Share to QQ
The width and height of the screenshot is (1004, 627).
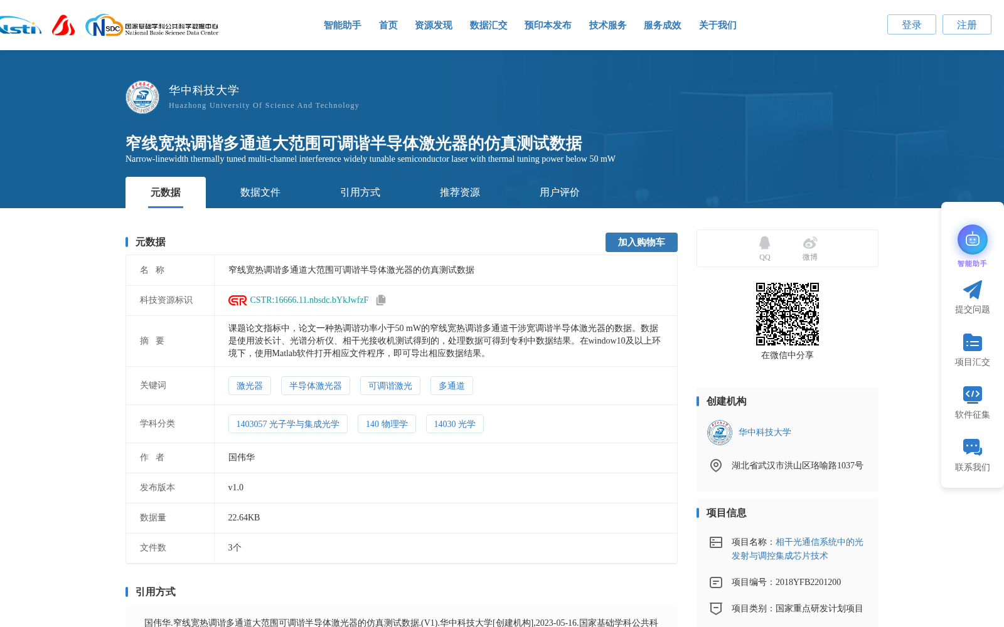[765, 248]
